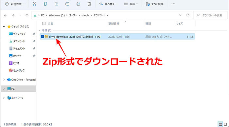Refresh the folder view
Image resolution: width=229 pixels, height=127 pixels.
188,15
